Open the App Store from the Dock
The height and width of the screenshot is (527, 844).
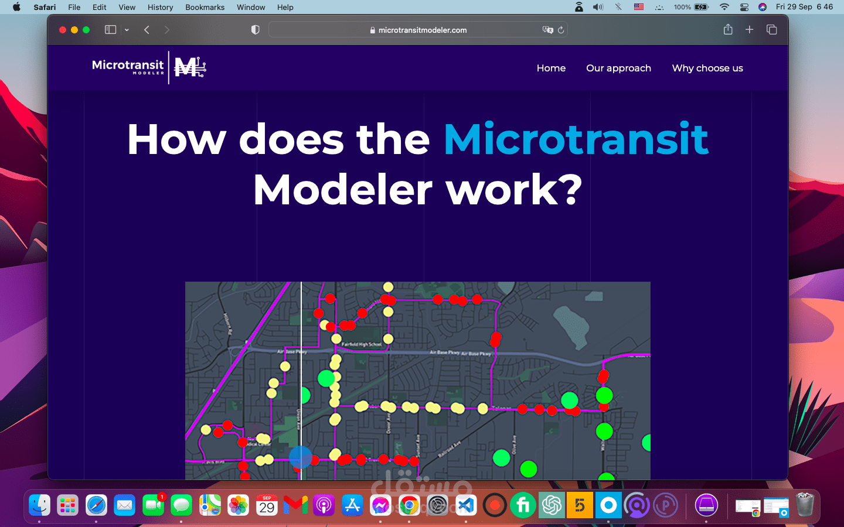point(352,505)
